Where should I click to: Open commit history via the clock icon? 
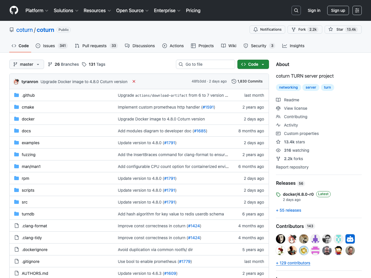[234, 81]
